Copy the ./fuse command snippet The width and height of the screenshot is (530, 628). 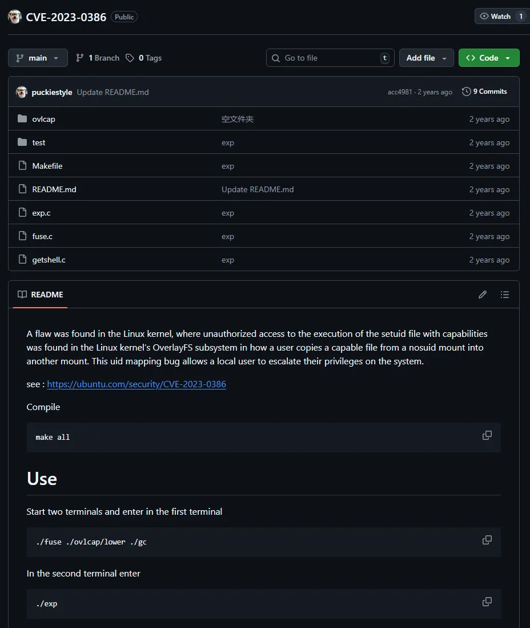(487, 540)
